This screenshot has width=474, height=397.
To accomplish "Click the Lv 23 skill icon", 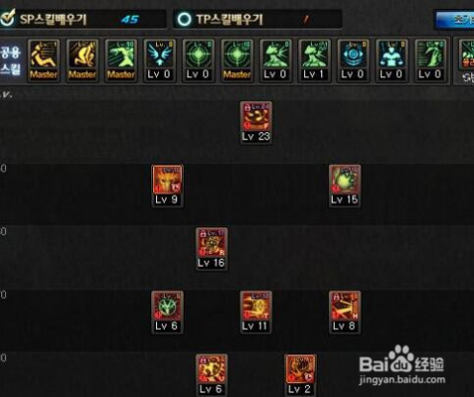I will [256, 122].
